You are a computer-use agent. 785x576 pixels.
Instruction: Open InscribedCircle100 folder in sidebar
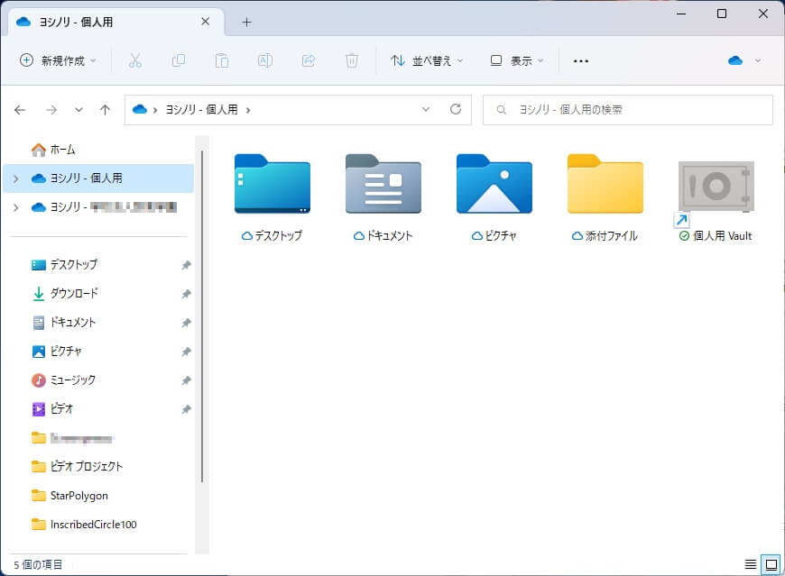(84, 525)
